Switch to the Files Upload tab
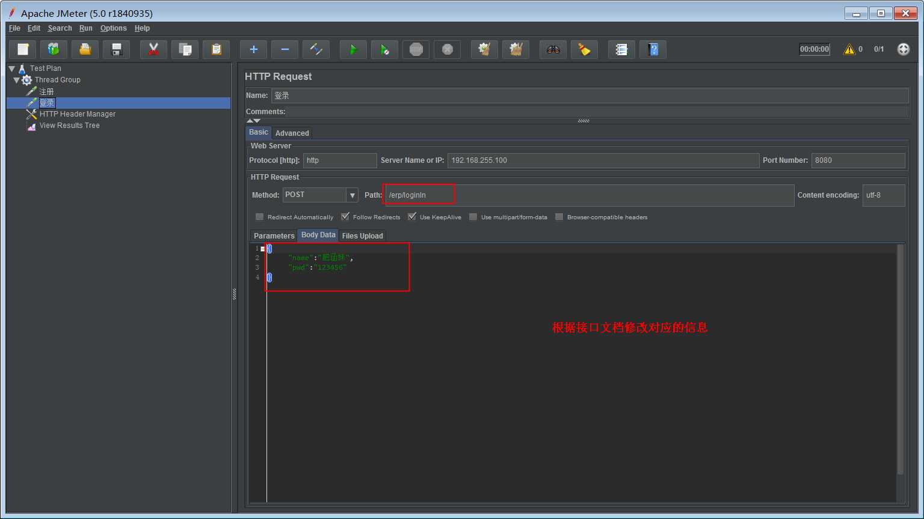The width and height of the screenshot is (924, 519). pyautogui.click(x=362, y=236)
